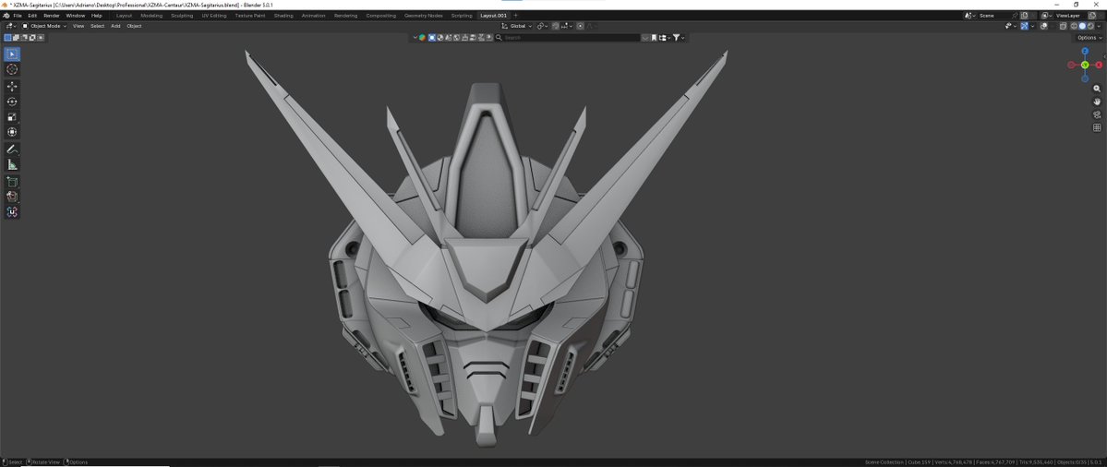Click the asset search input field

571,38
